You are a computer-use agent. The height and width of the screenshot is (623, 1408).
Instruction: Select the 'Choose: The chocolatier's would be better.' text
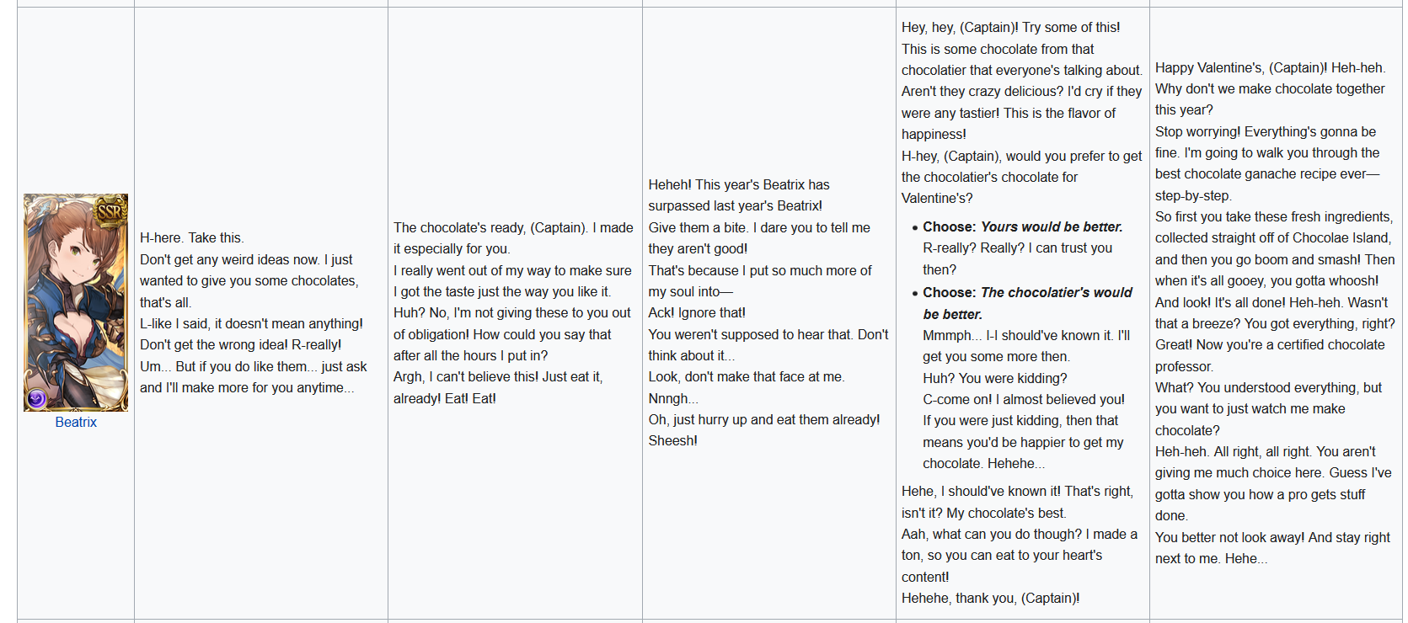pyautogui.click(x=1027, y=303)
